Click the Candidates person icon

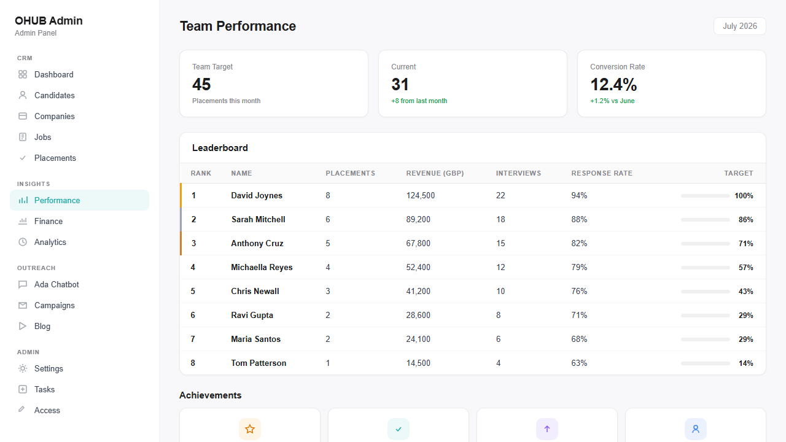point(23,95)
